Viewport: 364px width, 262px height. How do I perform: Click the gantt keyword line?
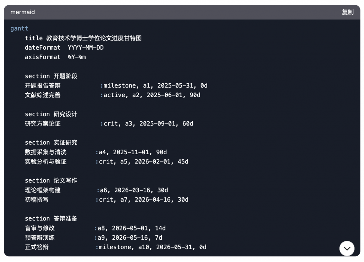(x=19, y=28)
